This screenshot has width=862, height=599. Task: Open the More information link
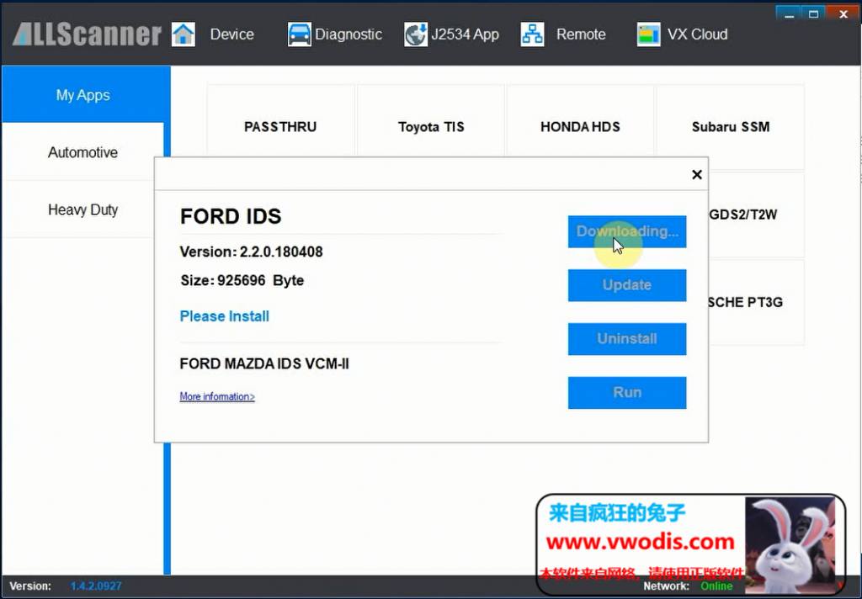coord(216,396)
